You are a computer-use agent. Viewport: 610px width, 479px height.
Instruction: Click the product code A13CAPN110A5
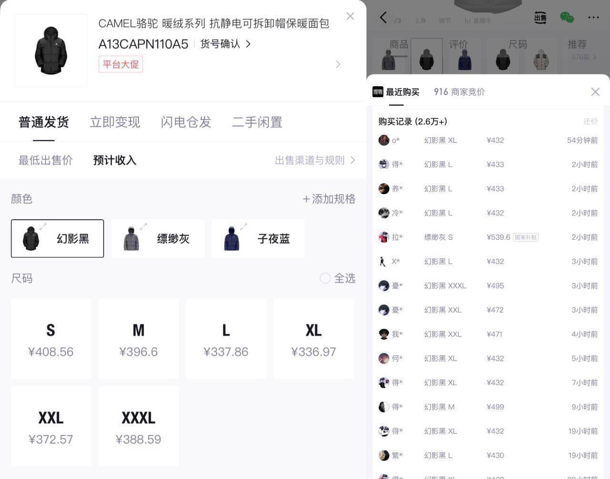pos(143,44)
